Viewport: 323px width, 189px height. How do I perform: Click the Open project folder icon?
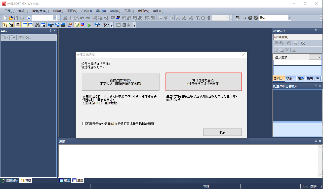[11, 18]
